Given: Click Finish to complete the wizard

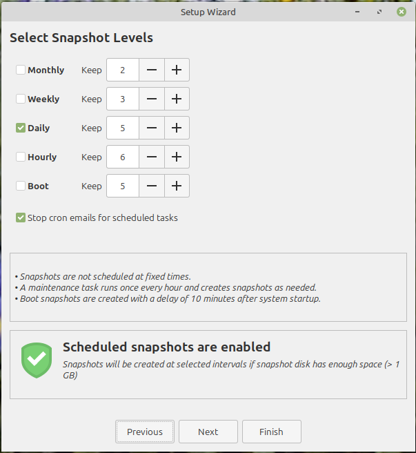Looking at the screenshot, I should [x=271, y=432].
